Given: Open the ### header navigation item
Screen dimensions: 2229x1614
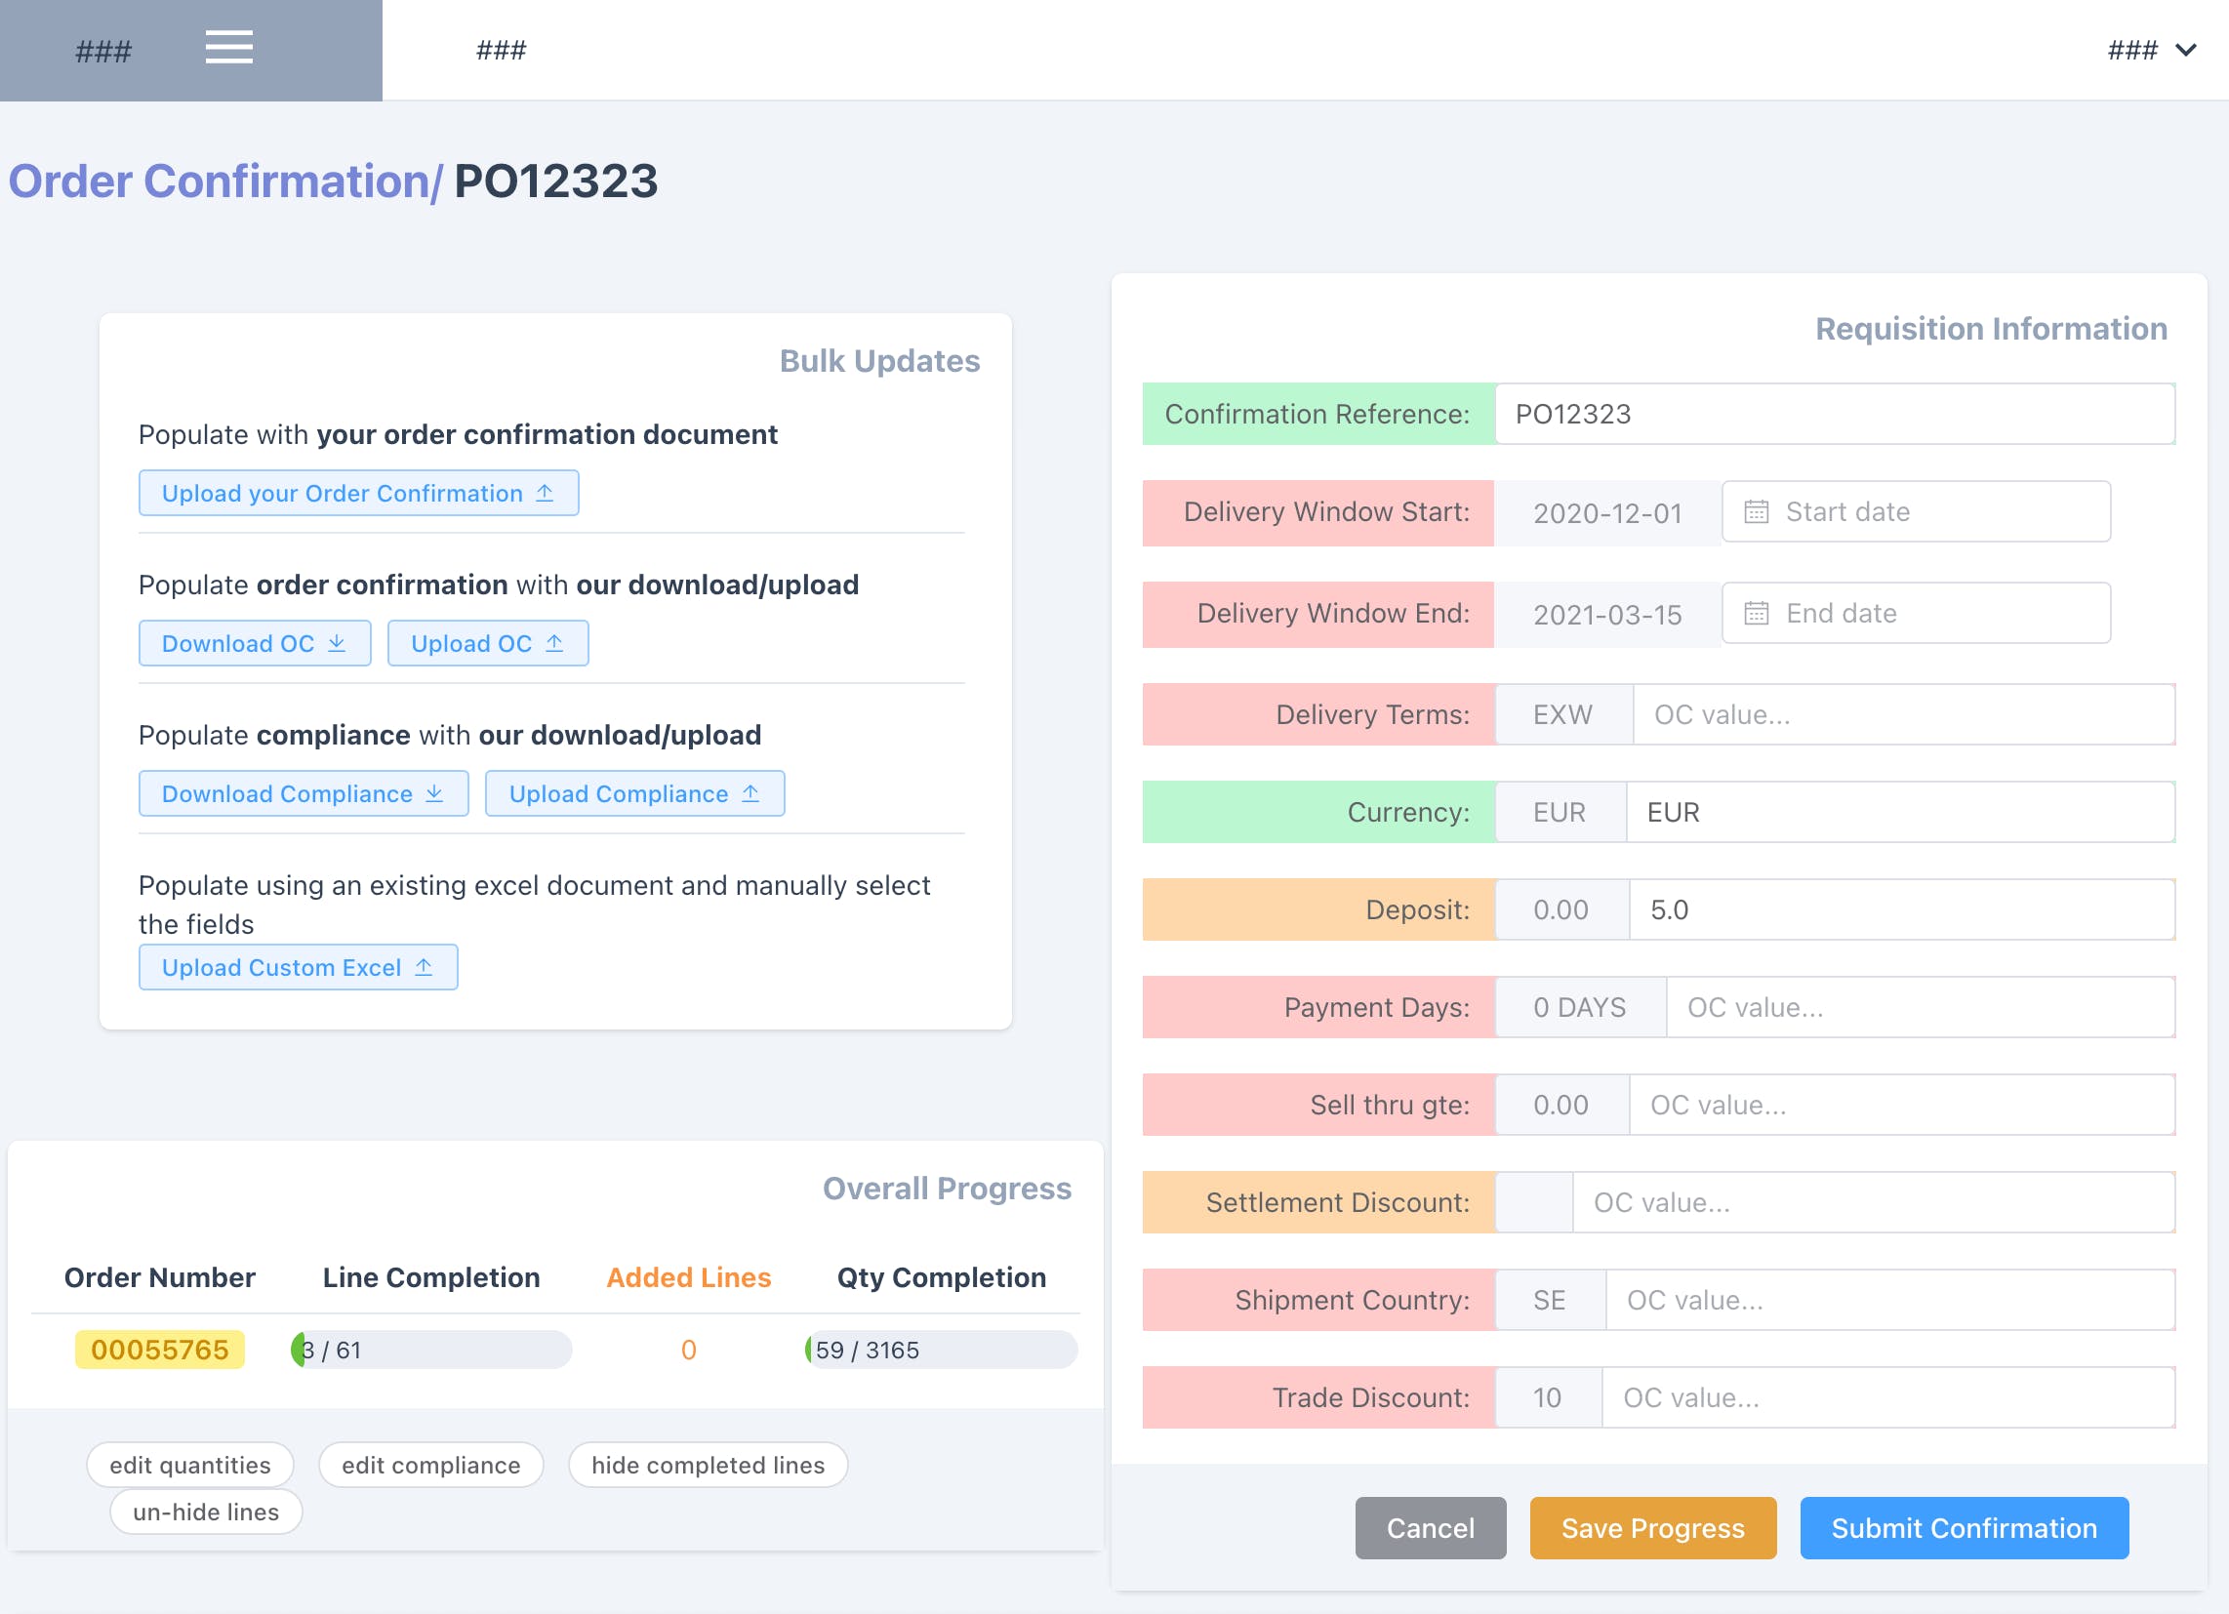Looking at the screenshot, I should (502, 50).
